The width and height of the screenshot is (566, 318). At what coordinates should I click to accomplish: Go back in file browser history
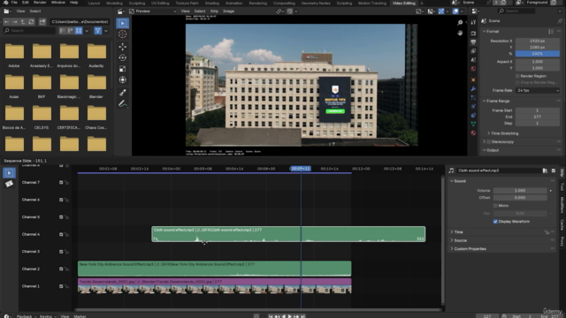(x=6, y=22)
